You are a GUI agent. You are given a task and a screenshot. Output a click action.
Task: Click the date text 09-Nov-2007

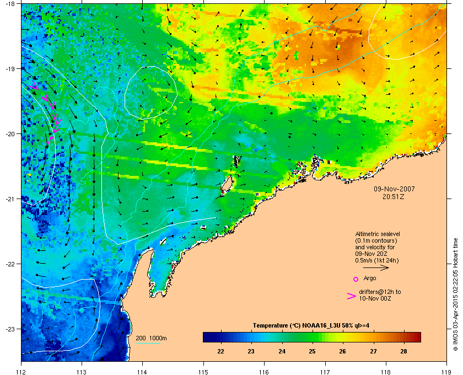[394, 189]
